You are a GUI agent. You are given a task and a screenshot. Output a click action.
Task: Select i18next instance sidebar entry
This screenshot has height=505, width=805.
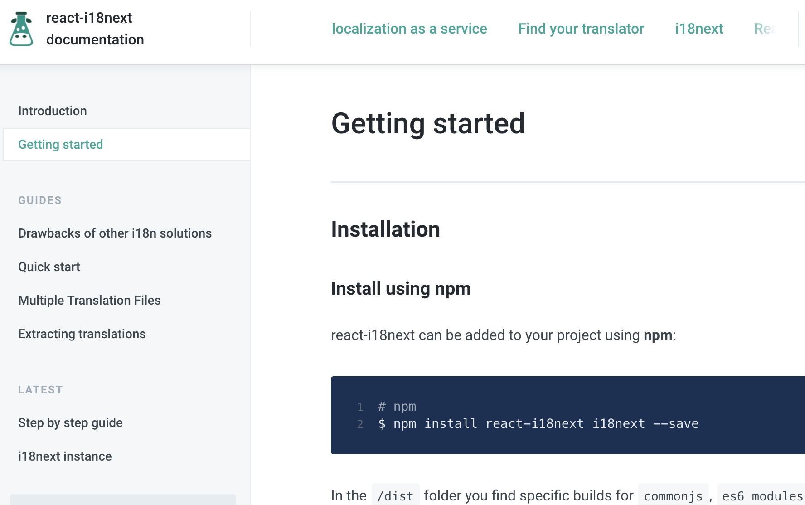[65, 456]
